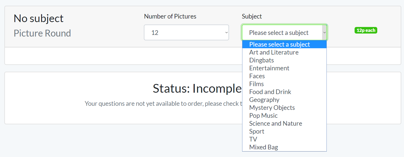Choose Mystery Objects subject
Viewport: 404px width, 157px height.
tap(272, 108)
